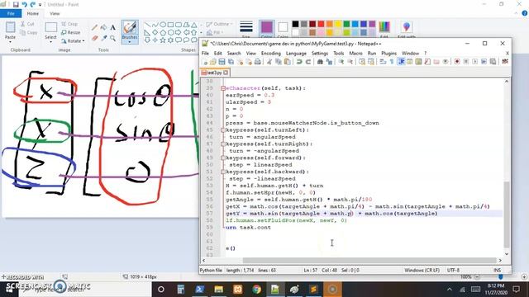Pick the rectangle shape in Paint's Shapes gallery
This screenshot has height=297, width=529.
pos(171,25)
